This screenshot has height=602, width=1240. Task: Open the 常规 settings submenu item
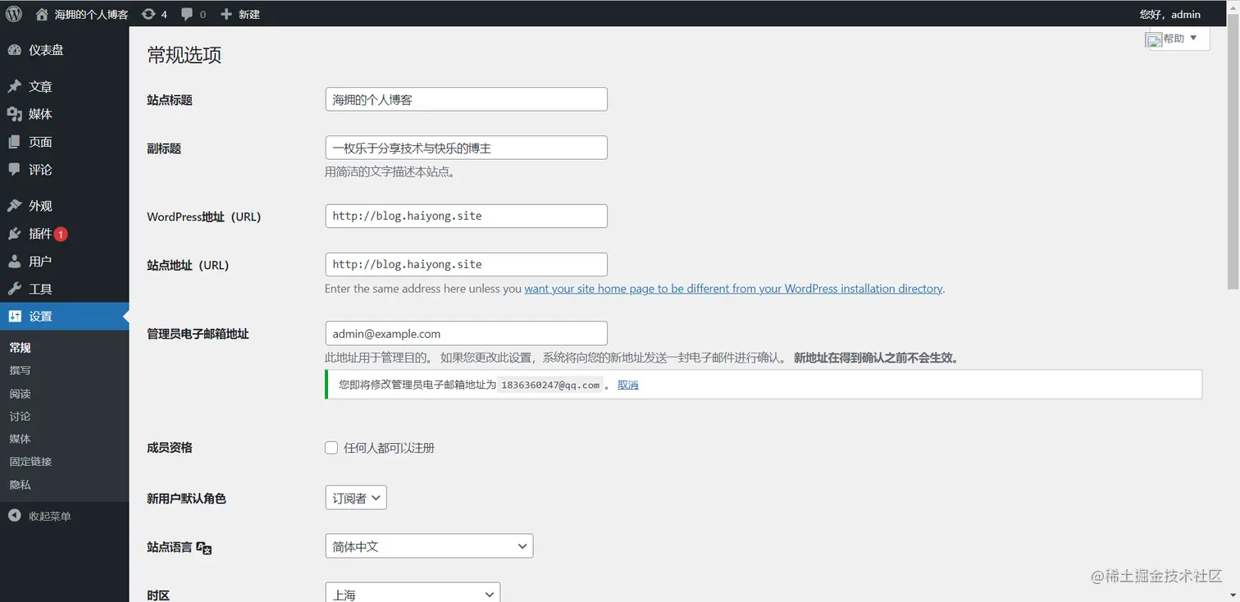(21, 348)
